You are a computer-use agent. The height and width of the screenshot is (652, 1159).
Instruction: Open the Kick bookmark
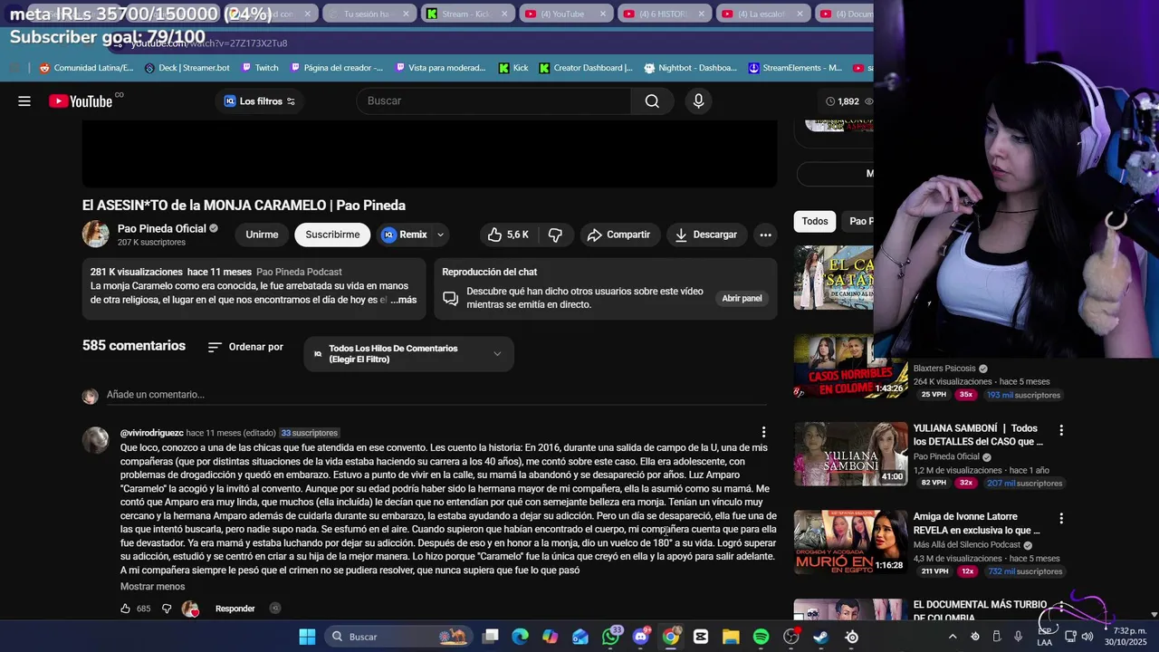click(513, 68)
